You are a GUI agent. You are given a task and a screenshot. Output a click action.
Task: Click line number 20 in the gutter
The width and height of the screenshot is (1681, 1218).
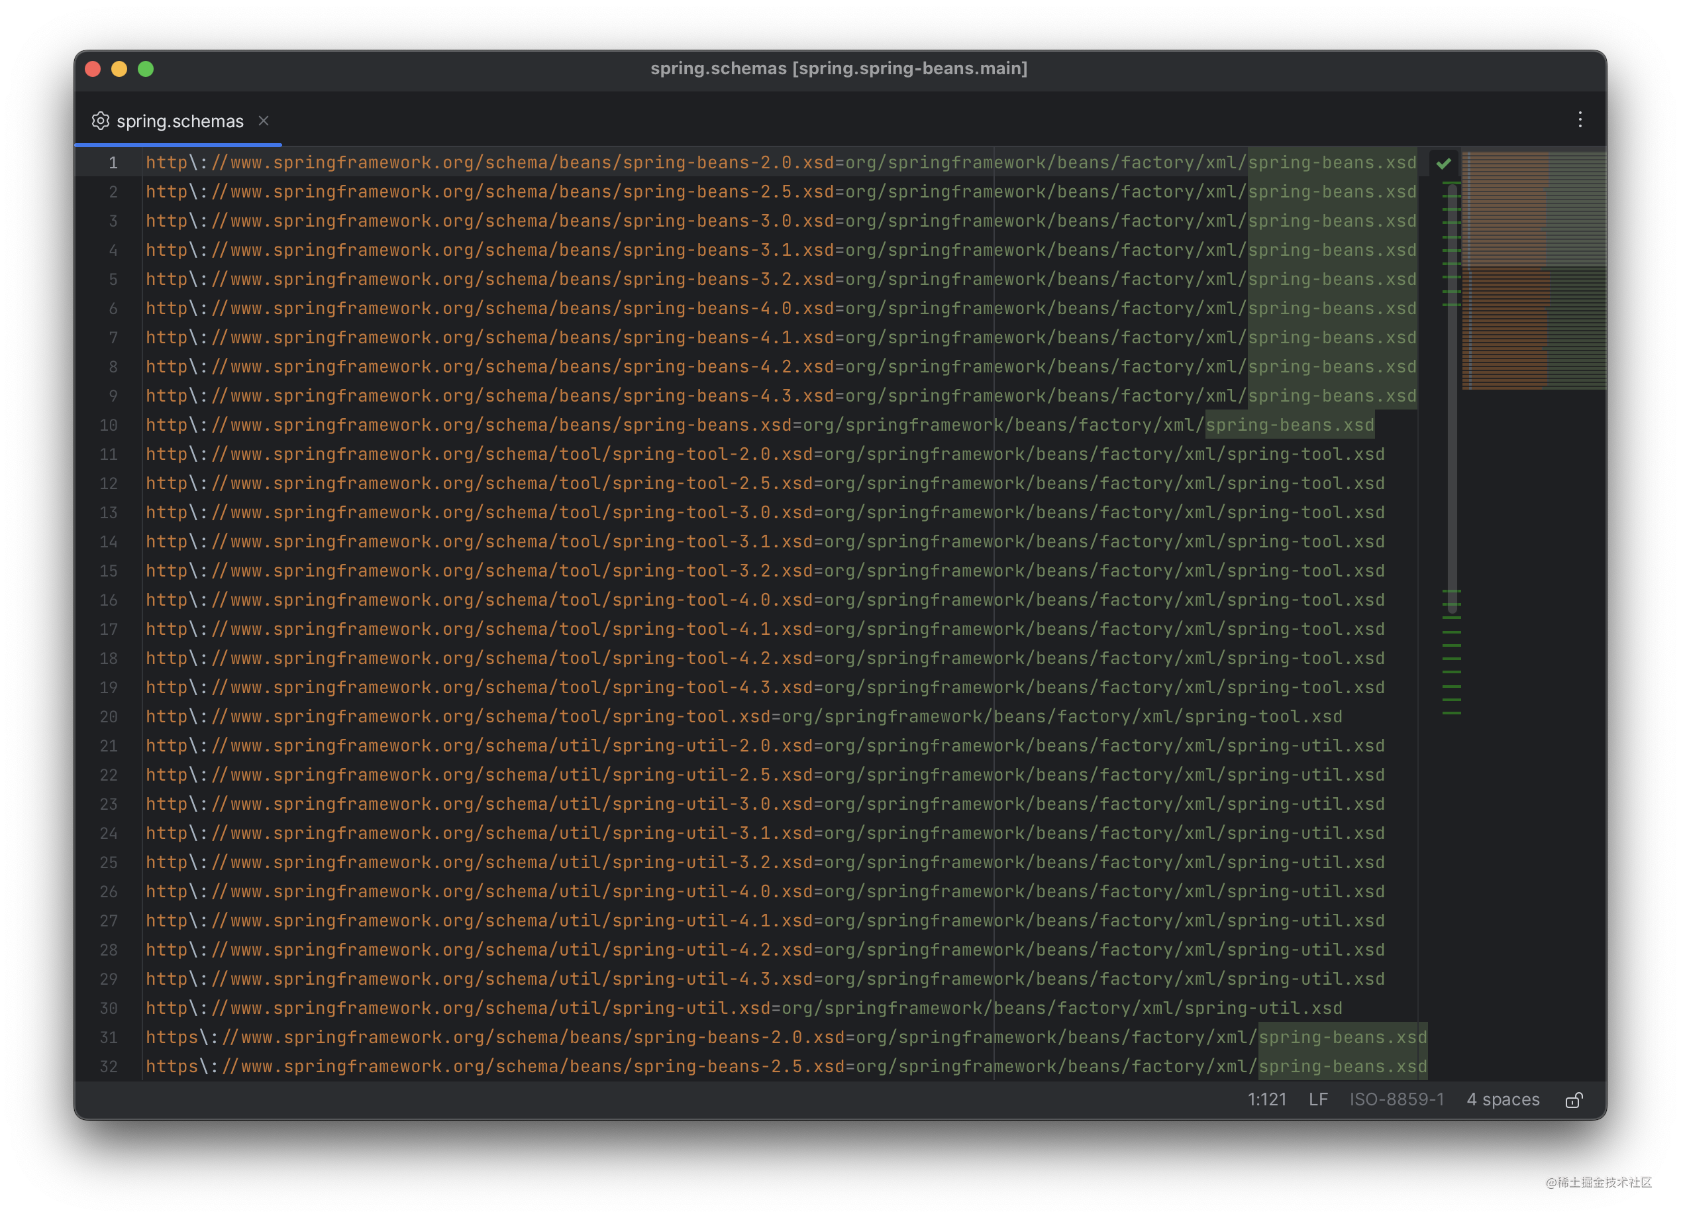pos(109,716)
